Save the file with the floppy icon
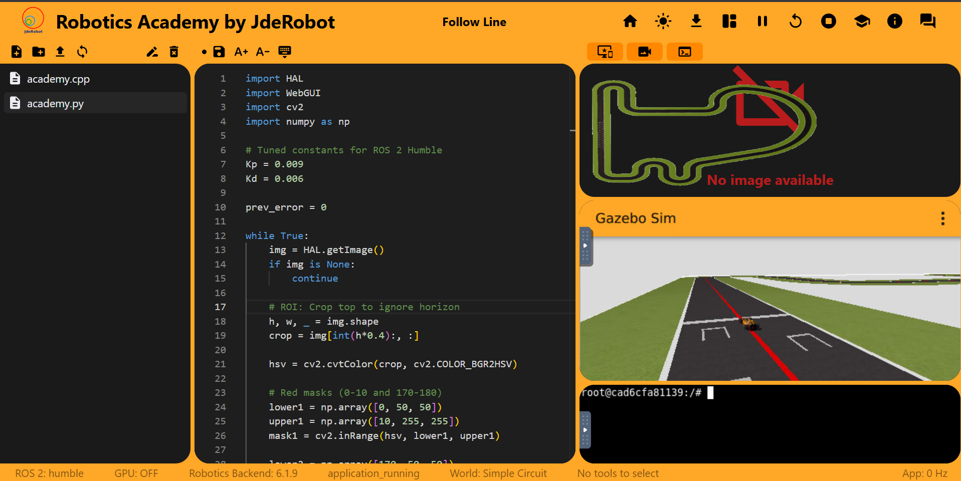 click(219, 52)
